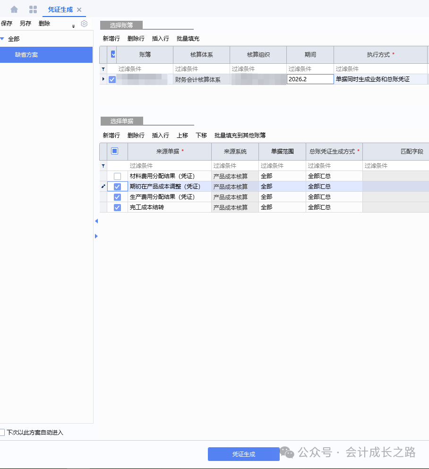Click 保存 to save the scheme

tap(7, 24)
